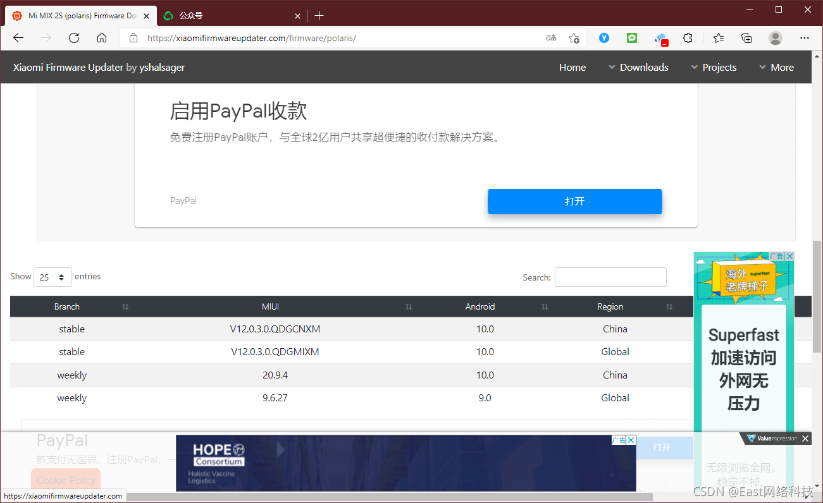The image size is (823, 503).
Task: Click the PayPal advertiser label in ad
Action: pyautogui.click(x=183, y=201)
